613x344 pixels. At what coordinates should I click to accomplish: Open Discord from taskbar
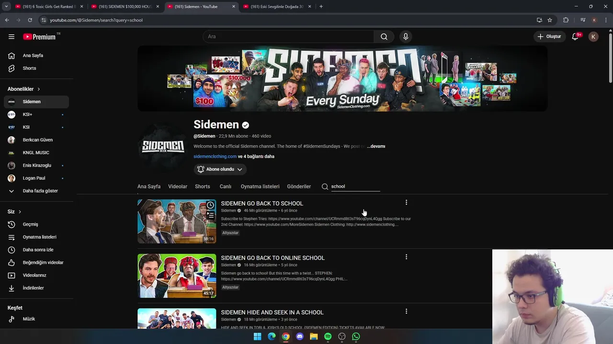pos(300,336)
